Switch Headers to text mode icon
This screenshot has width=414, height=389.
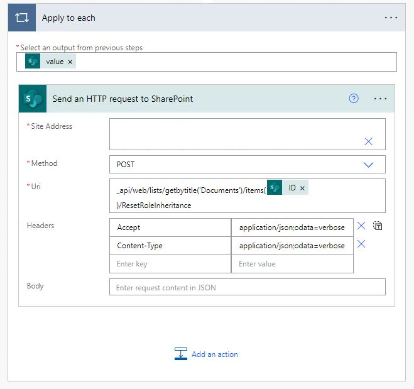point(378,226)
